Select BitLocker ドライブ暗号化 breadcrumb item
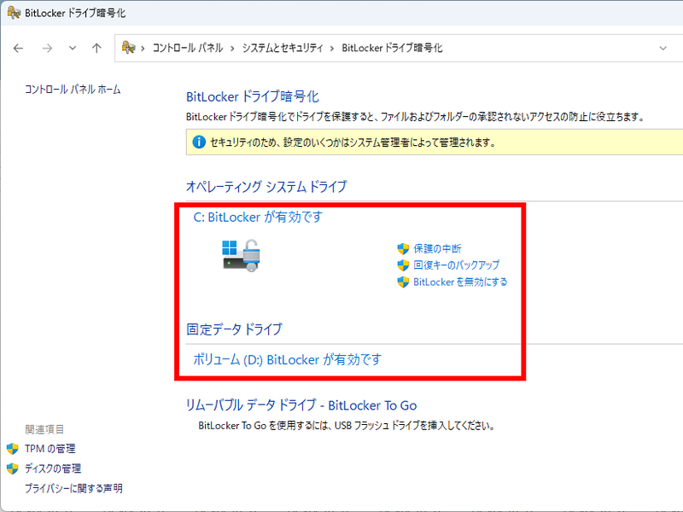This screenshot has width=683, height=512. pos(392,48)
